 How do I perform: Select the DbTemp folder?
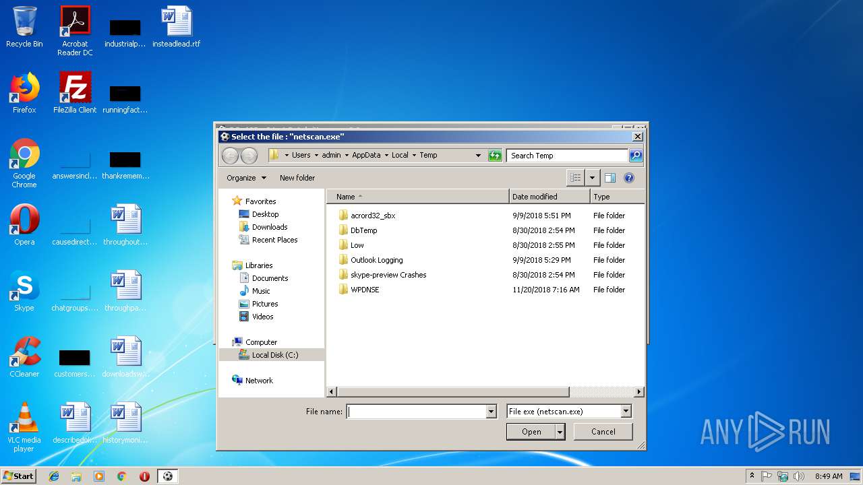[x=357, y=230]
